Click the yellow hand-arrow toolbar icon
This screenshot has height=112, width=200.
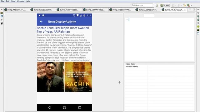tap(185, 5)
